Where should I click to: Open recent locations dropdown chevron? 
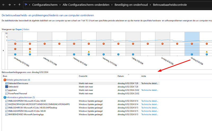tap(15, 5)
